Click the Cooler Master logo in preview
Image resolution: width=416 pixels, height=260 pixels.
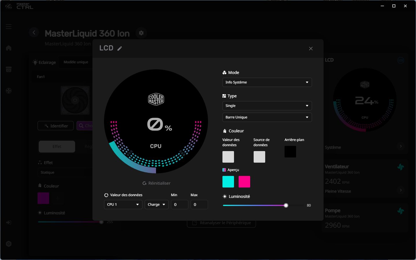coord(156,99)
